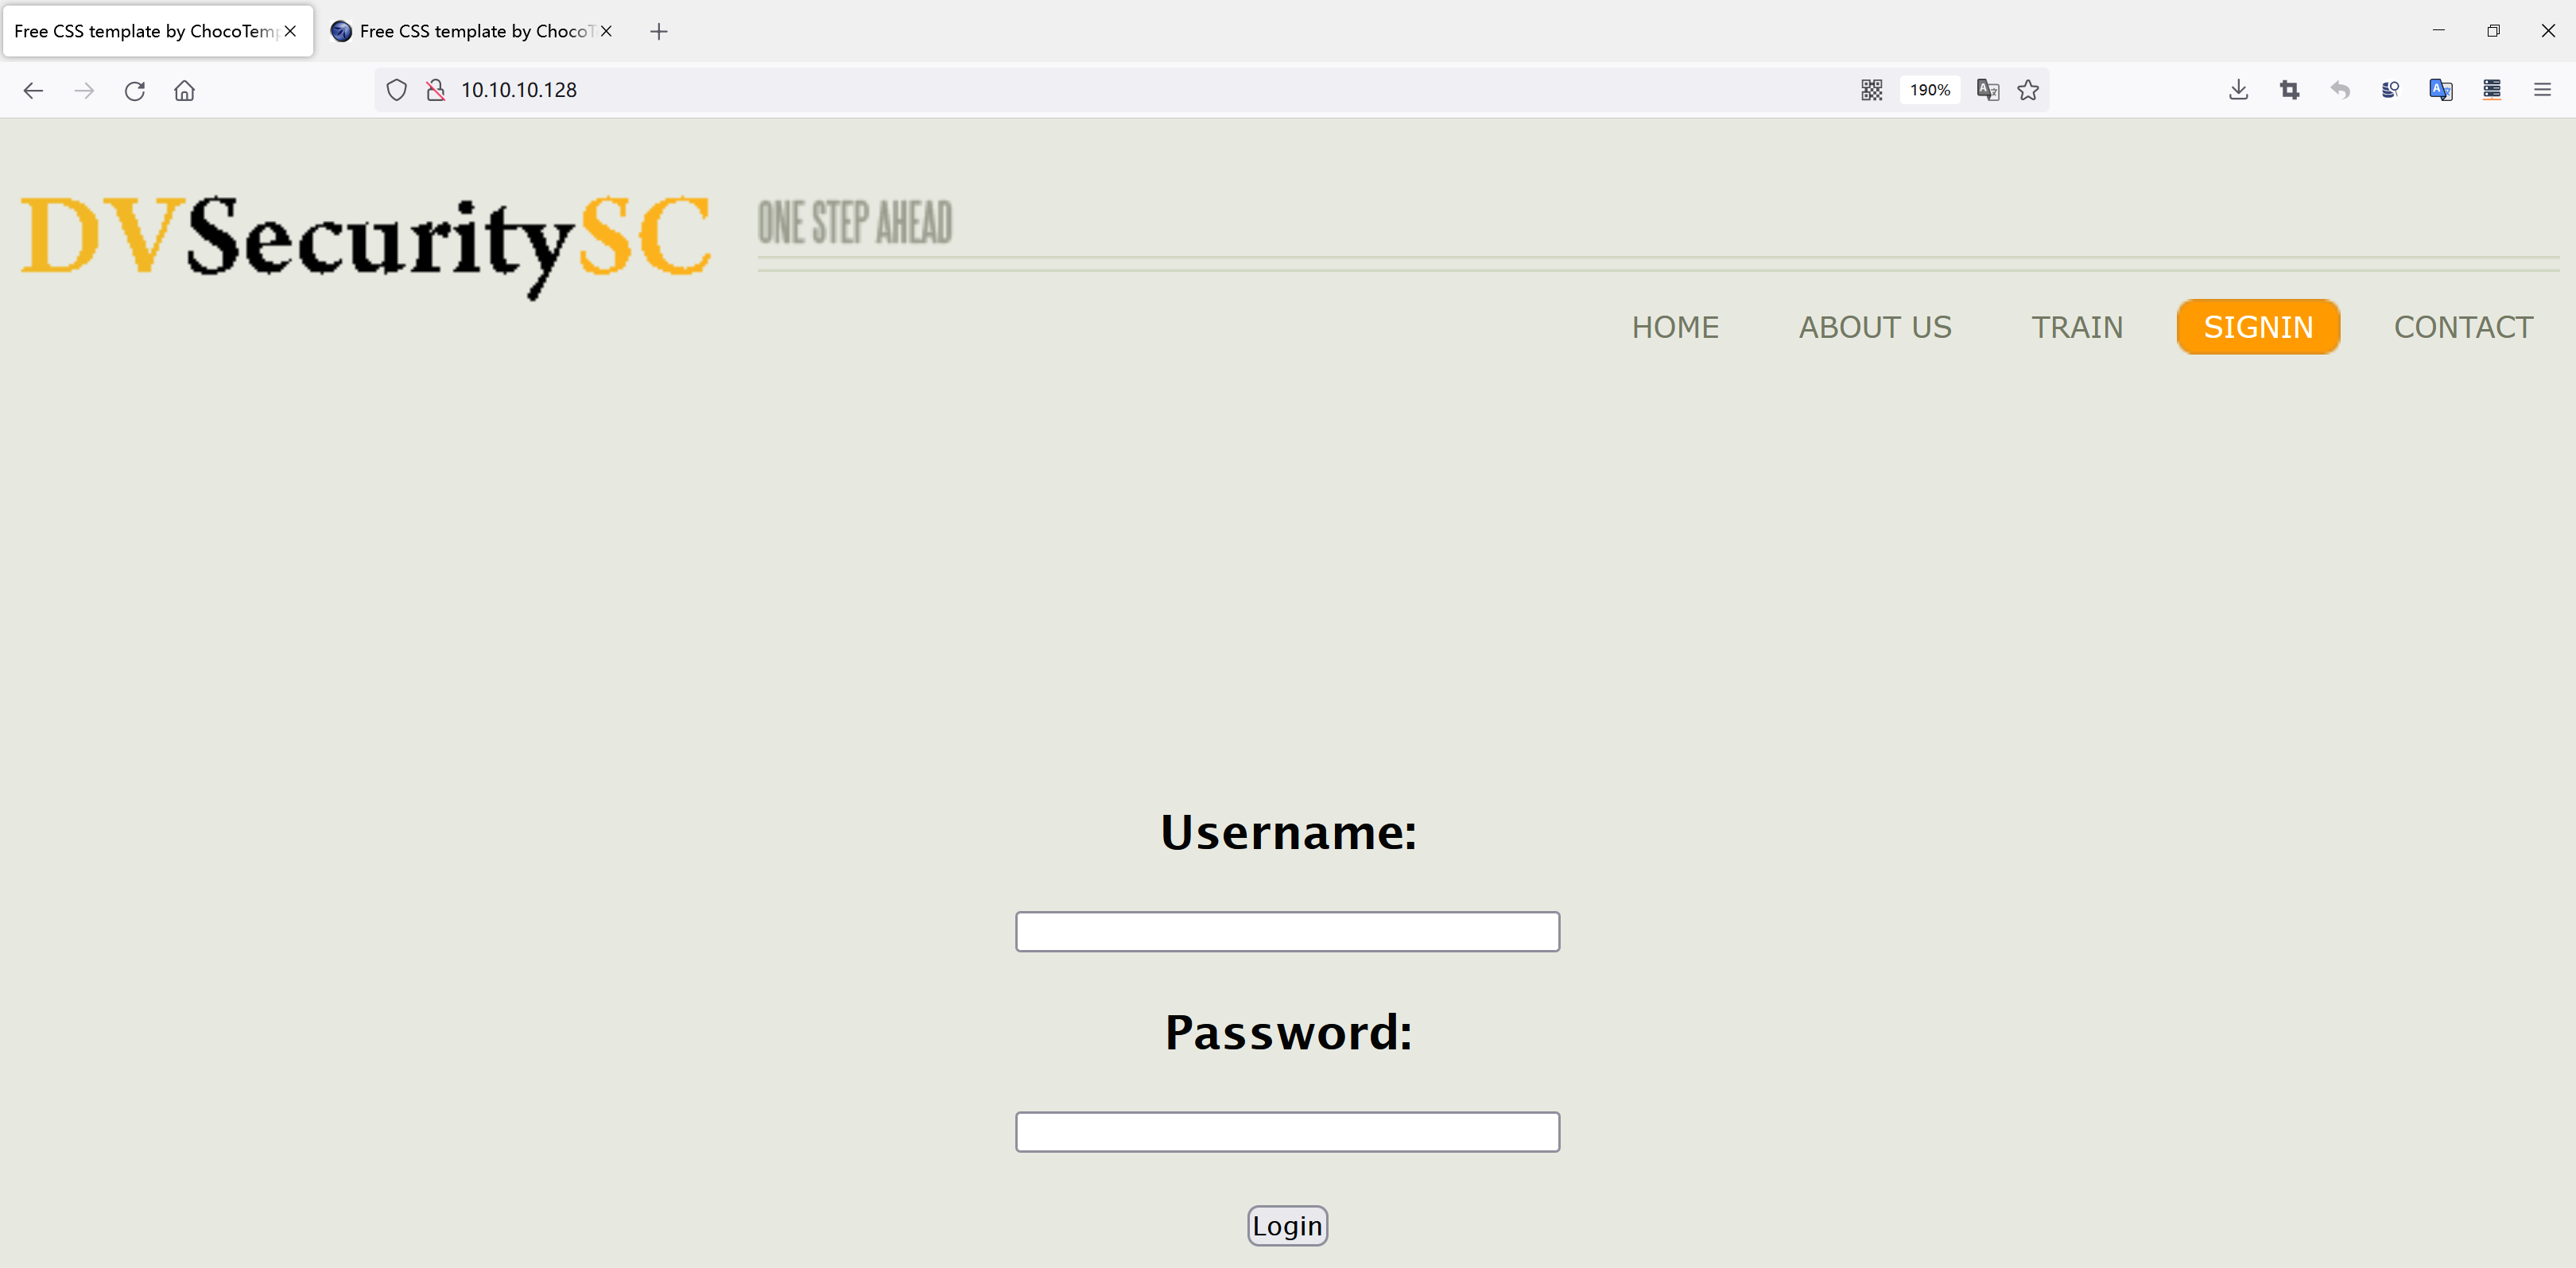Viewport: 2576px width, 1268px height.
Task: Click the browser tab for first CSS template
Action: coord(143,31)
